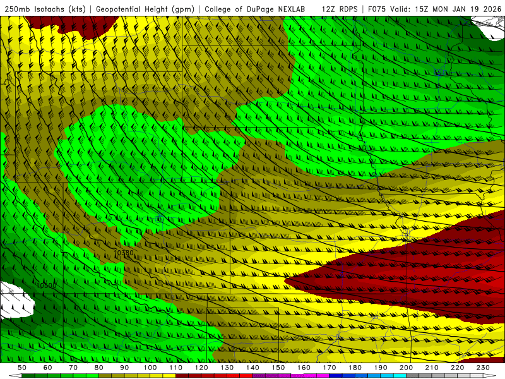Click the 'F075' forecast hour label
The image size is (505, 379).
point(377,9)
